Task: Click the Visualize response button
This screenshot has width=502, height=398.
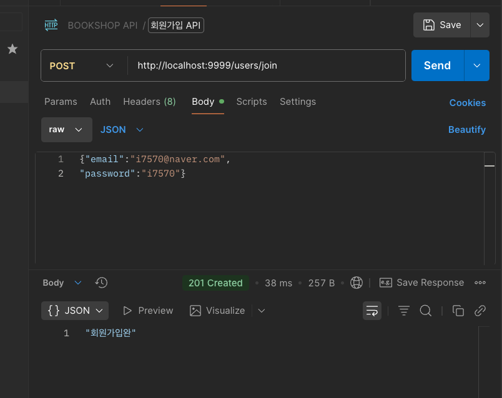Action: pyautogui.click(x=217, y=311)
